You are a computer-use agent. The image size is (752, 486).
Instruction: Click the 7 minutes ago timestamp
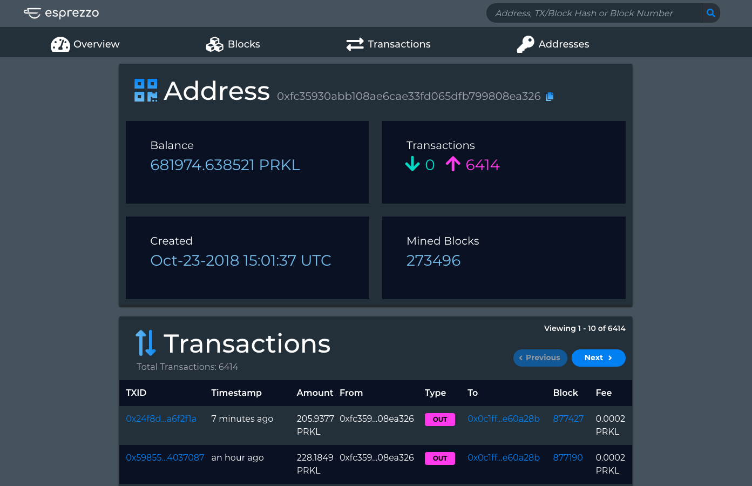pos(242,418)
